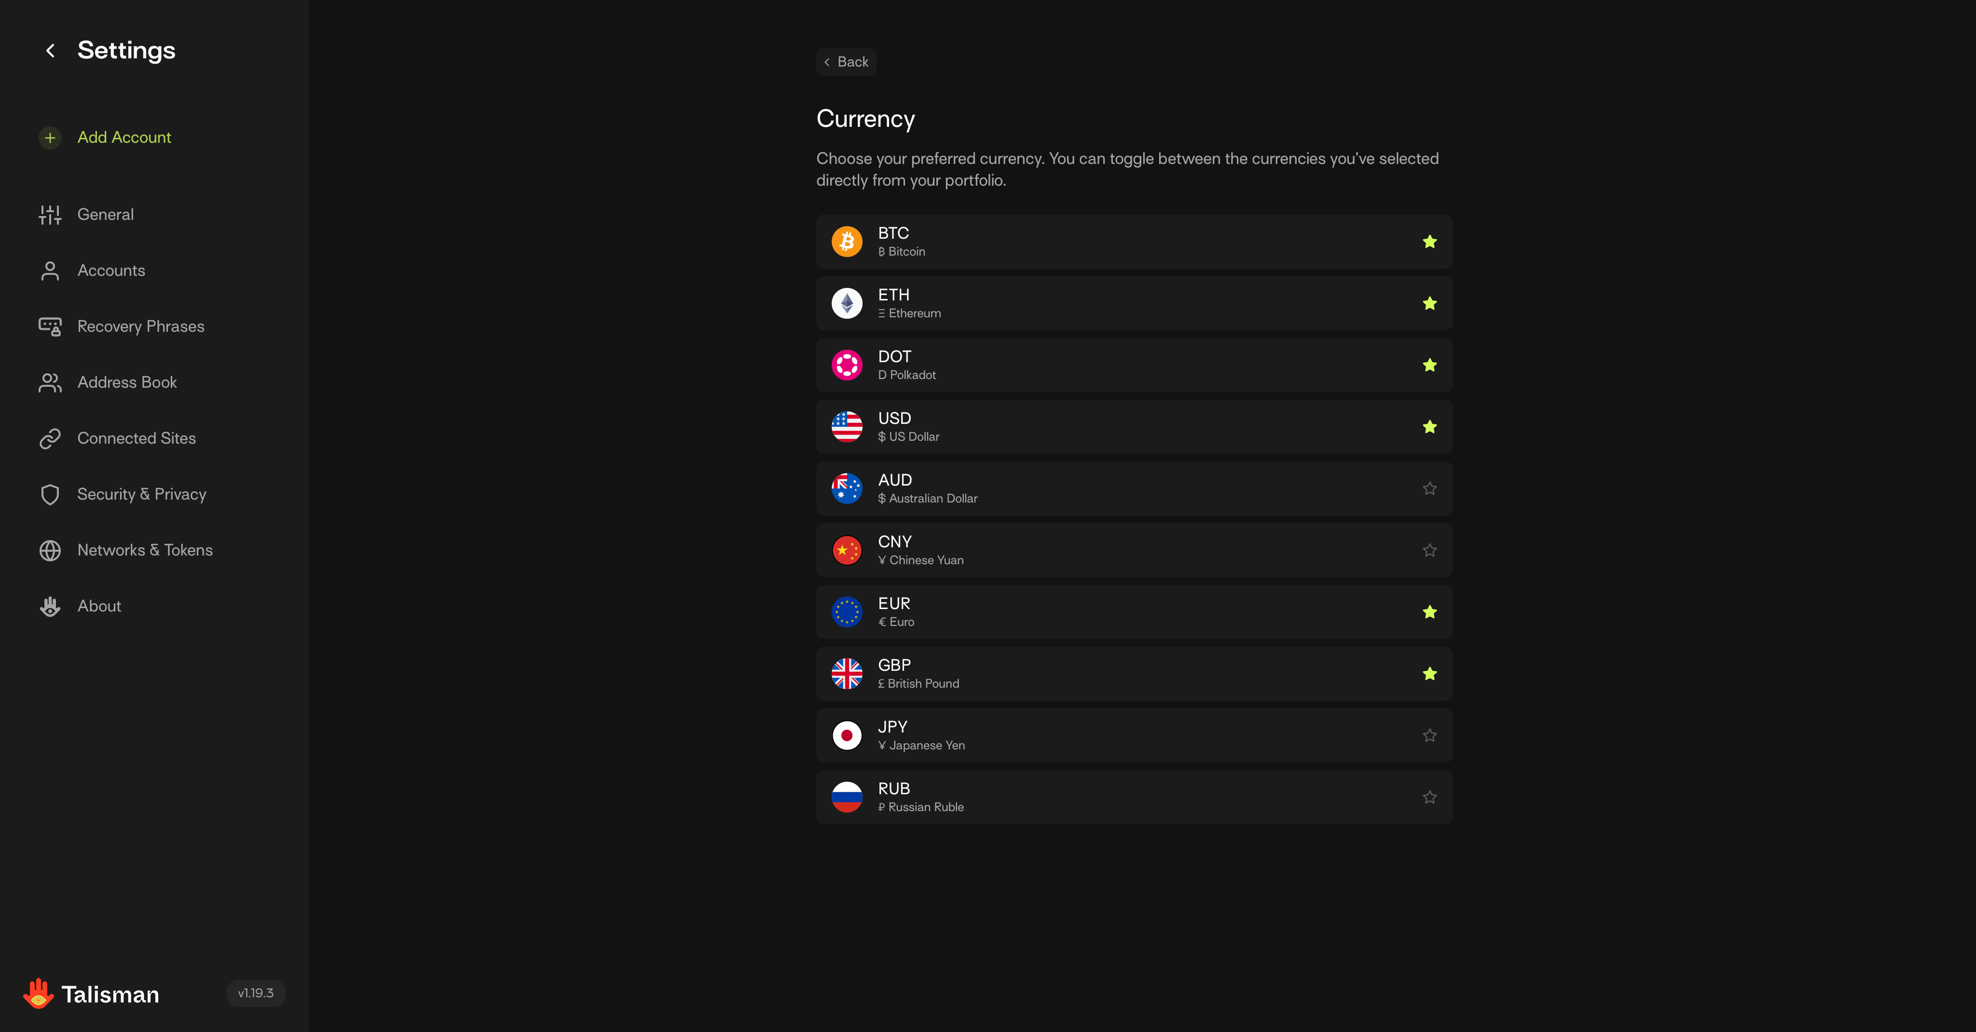Click the green plus Add Account icon

pyautogui.click(x=50, y=138)
